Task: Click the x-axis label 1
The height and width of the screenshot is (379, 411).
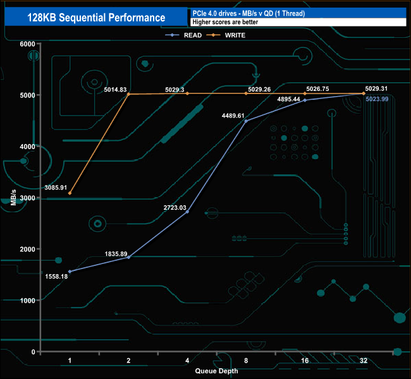Action: click(70, 361)
